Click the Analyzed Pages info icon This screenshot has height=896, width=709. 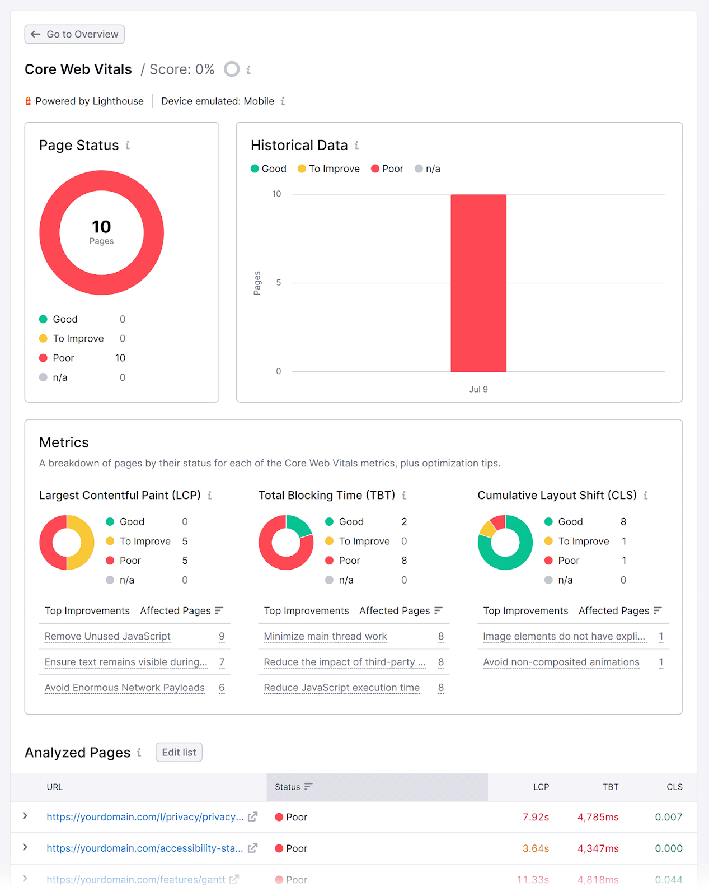(139, 752)
